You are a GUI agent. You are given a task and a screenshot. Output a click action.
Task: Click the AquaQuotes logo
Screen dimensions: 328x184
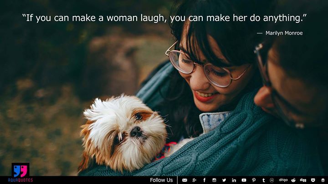tap(20, 173)
